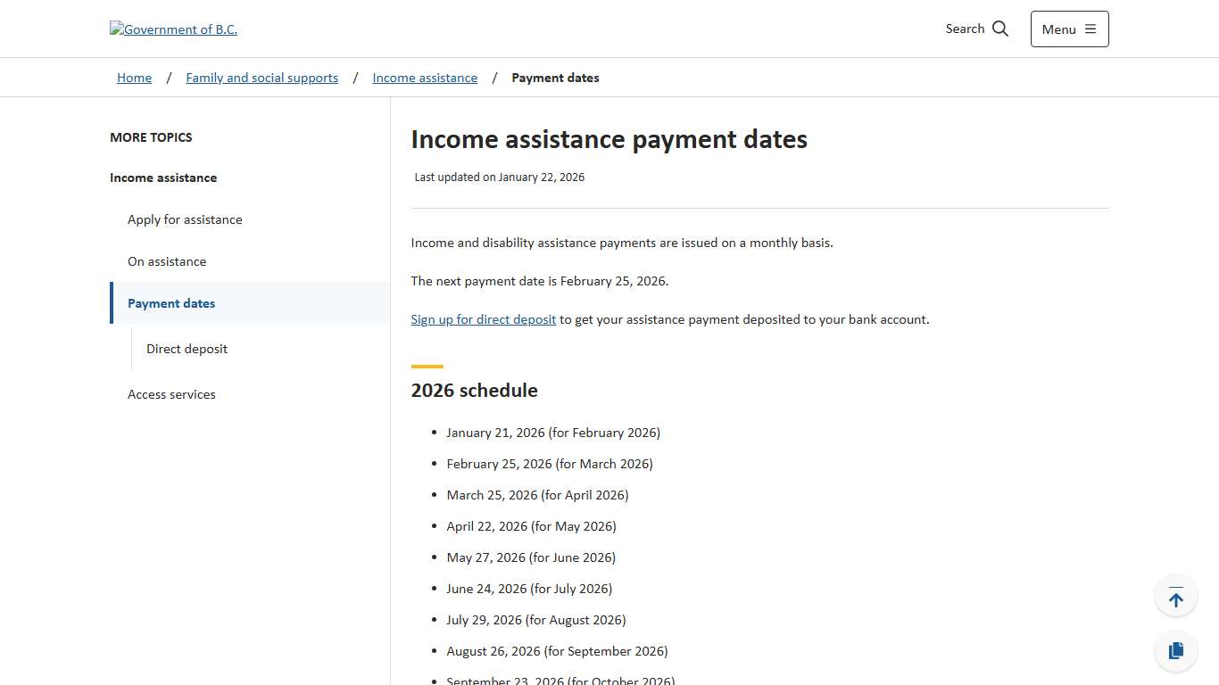This screenshot has height=685, width=1219.
Task: Select Income assistance sidebar heading
Action: pyautogui.click(x=163, y=177)
